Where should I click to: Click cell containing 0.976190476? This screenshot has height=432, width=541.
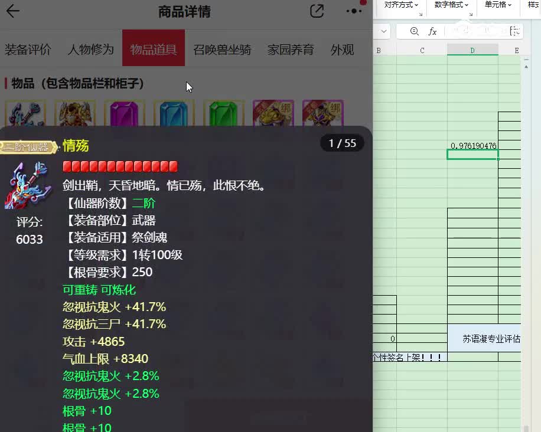[472, 146]
